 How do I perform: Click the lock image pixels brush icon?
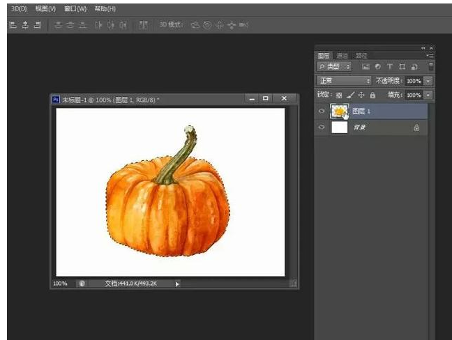click(351, 95)
